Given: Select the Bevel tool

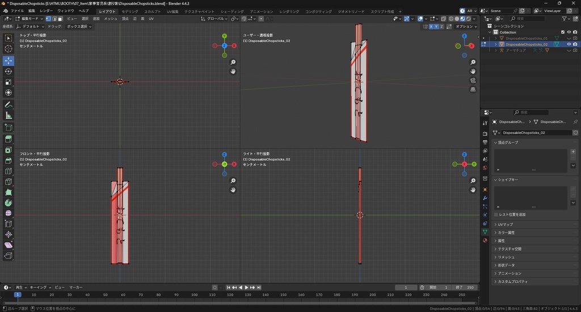Looking at the screenshot, I should (x=8, y=161).
